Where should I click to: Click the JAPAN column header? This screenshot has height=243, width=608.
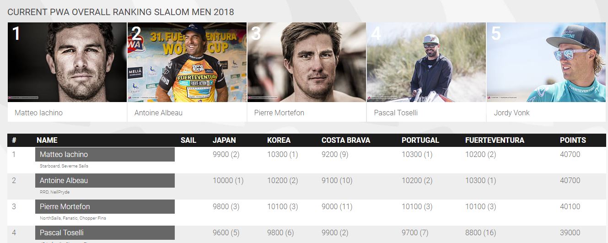(224, 140)
